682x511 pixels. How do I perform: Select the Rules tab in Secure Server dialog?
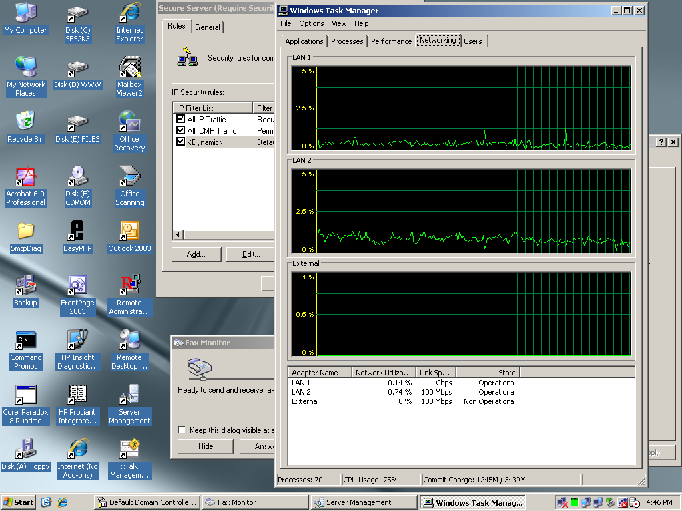point(176,26)
